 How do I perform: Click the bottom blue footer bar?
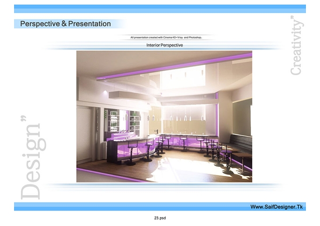click(x=160, y=206)
